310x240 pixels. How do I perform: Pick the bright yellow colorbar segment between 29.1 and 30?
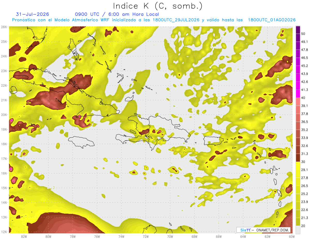tap(298, 166)
